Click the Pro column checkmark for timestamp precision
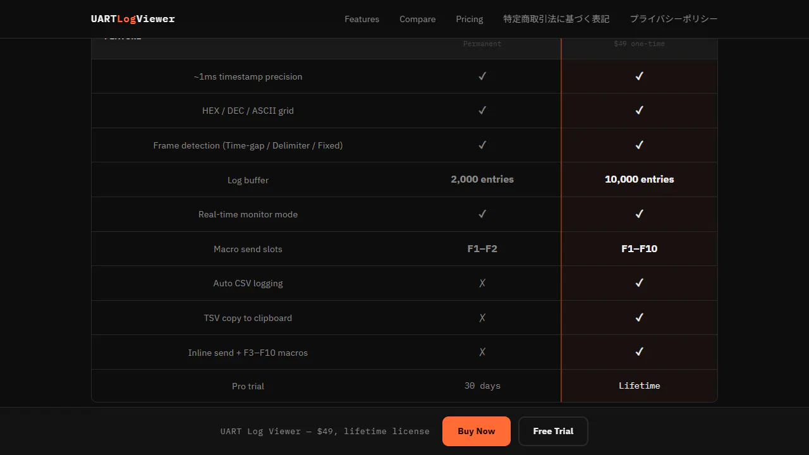Screen dimensions: 809x455 click(x=639, y=76)
